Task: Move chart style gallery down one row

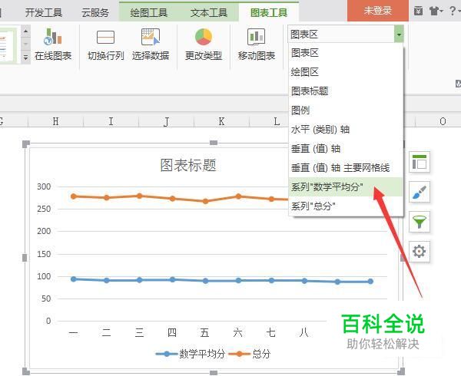Action: click(x=26, y=45)
